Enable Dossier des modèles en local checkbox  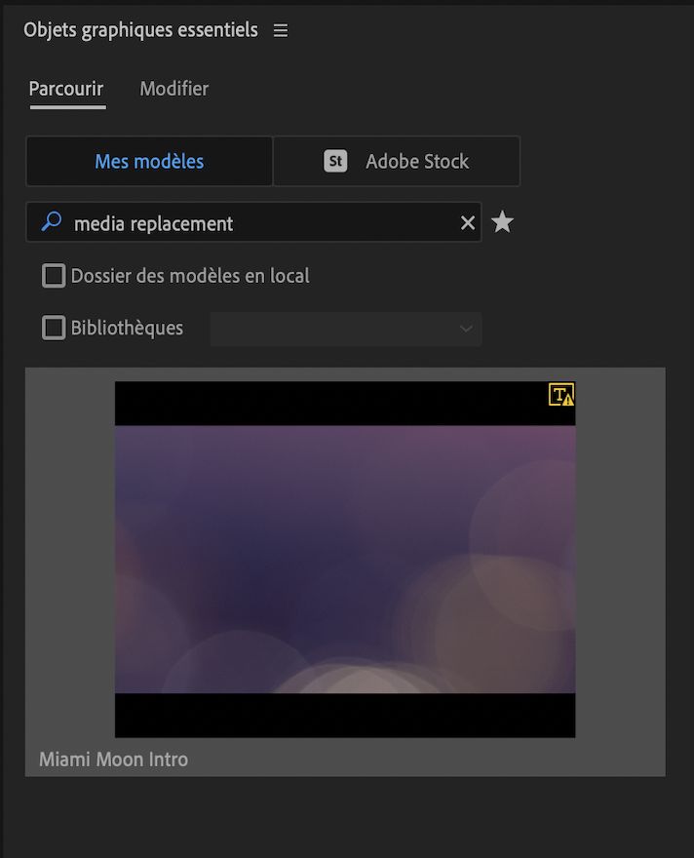pos(54,276)
